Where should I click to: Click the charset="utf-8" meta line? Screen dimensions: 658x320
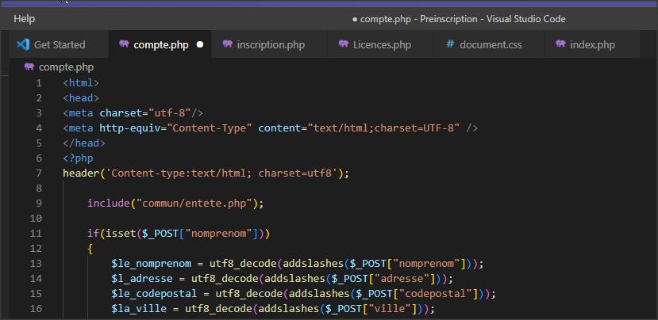(x=133, y=113)
